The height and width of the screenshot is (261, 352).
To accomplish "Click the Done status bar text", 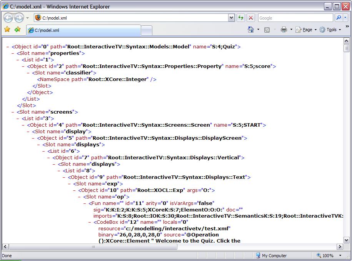I will [7, 256].
